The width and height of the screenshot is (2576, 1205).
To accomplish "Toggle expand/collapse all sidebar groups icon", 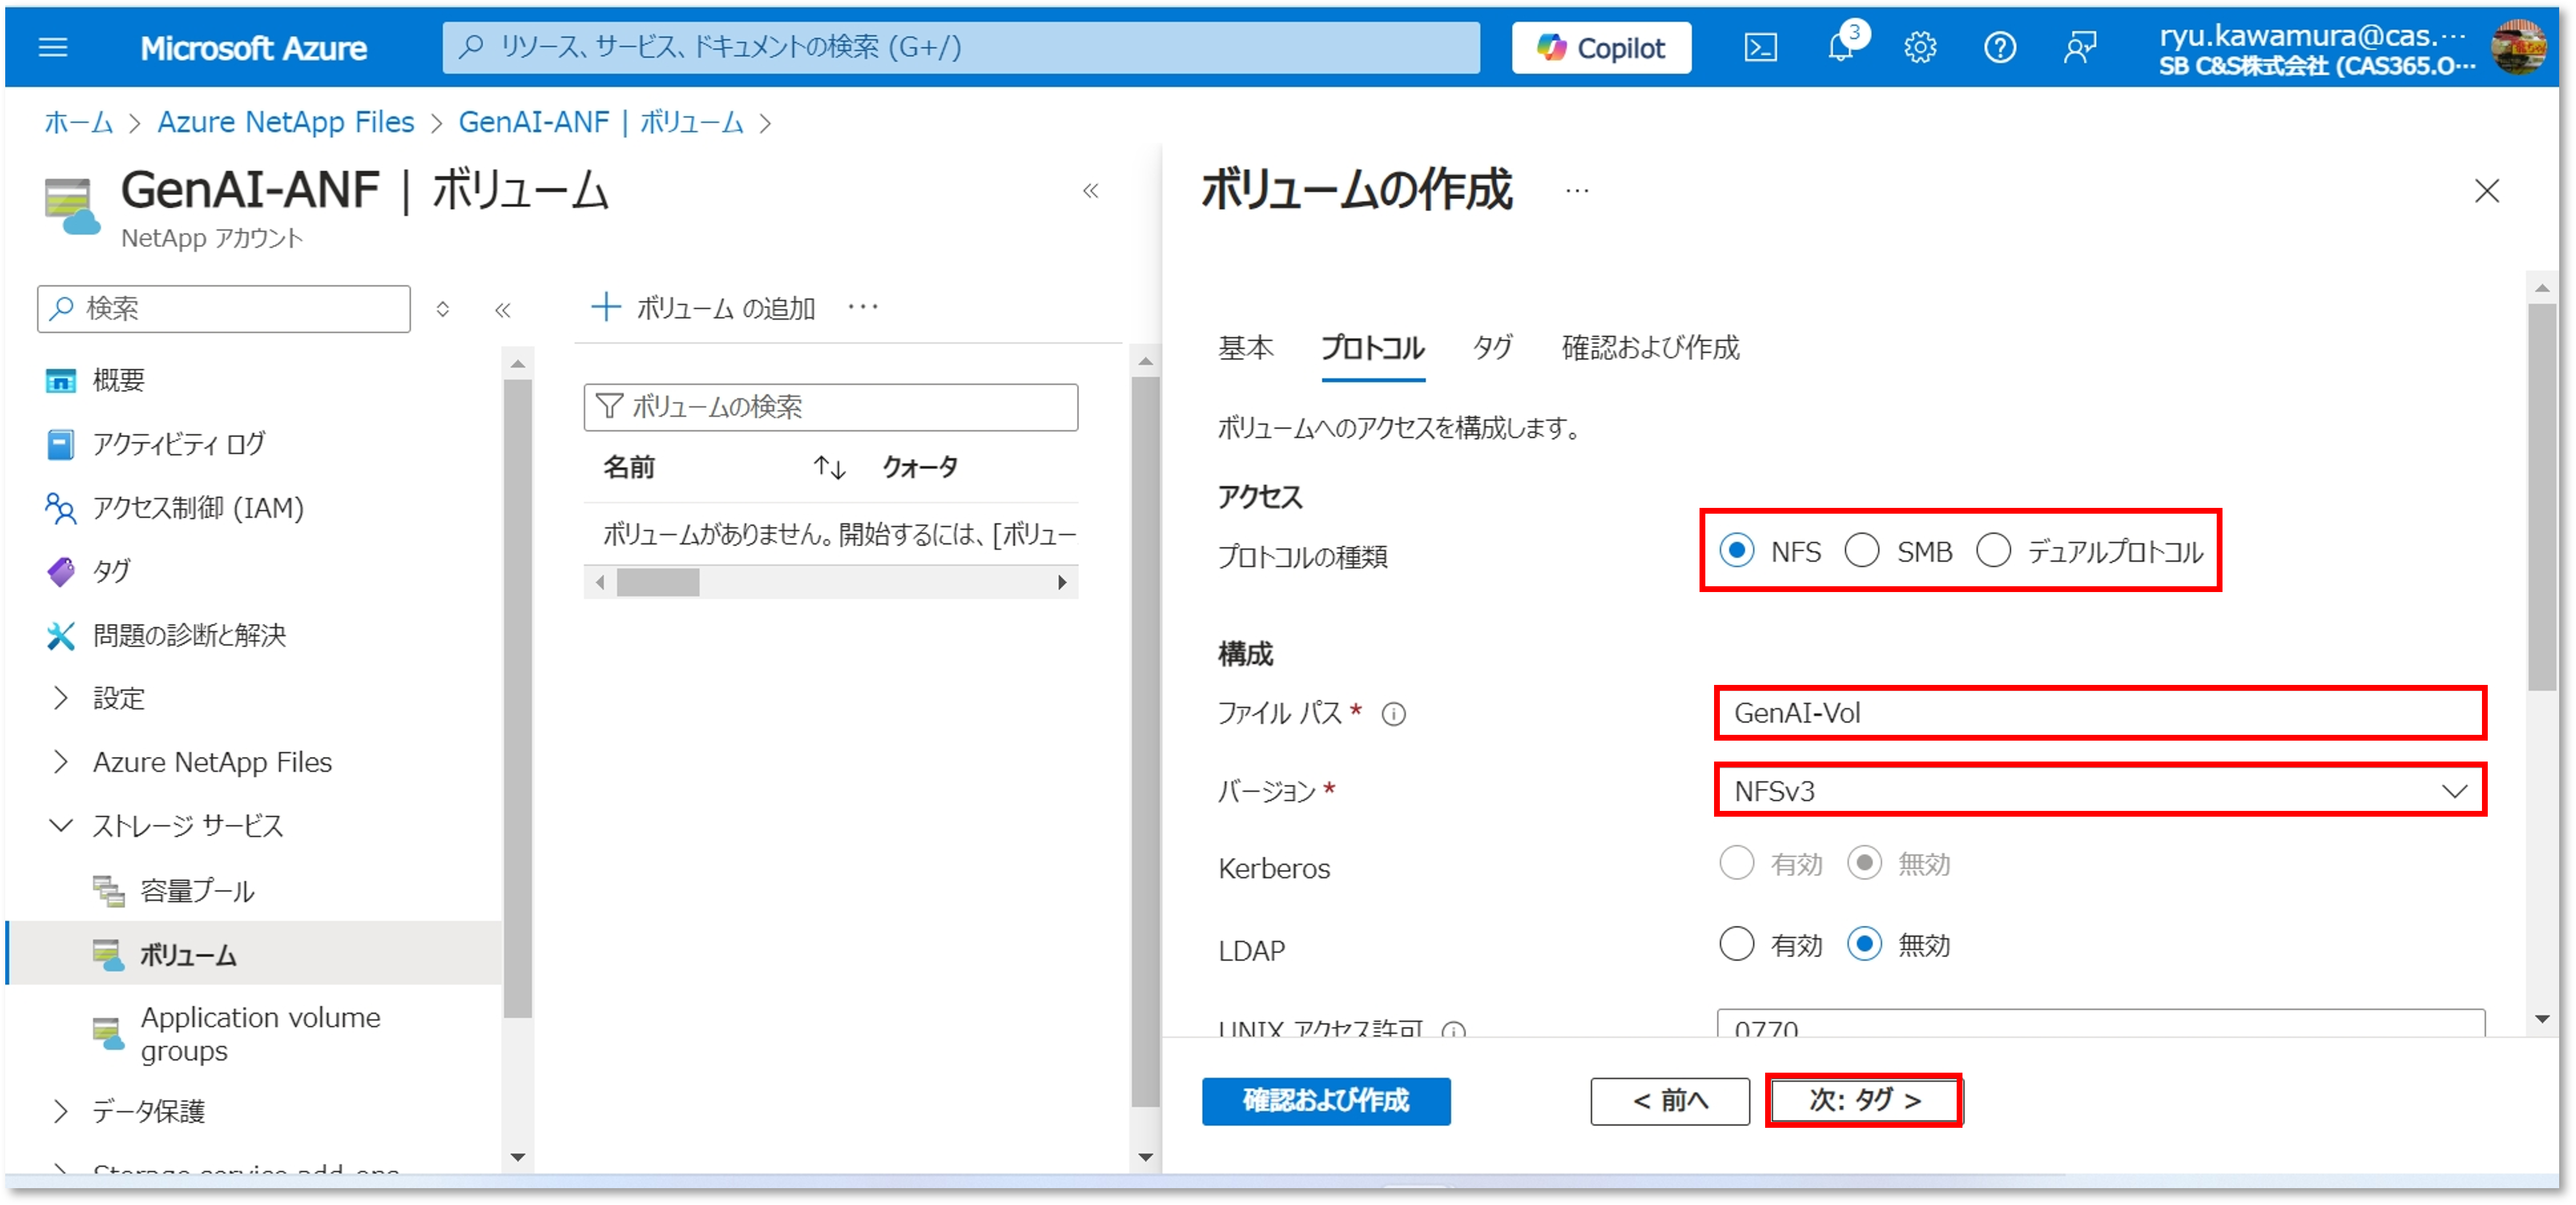I will (x=442, y=309).
